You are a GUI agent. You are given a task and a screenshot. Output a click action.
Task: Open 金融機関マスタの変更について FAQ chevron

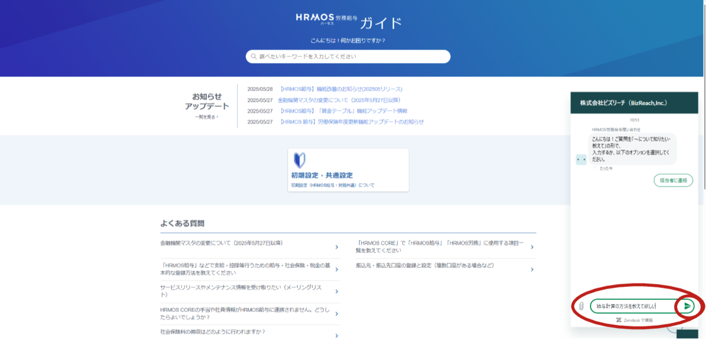[x=337, y=247]
